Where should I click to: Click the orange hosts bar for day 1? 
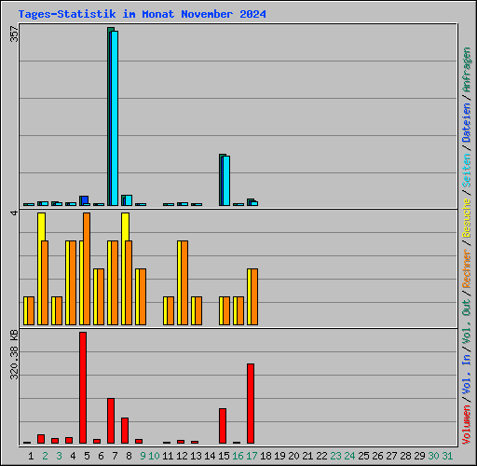pyautogui.click(x=31, y=310)
